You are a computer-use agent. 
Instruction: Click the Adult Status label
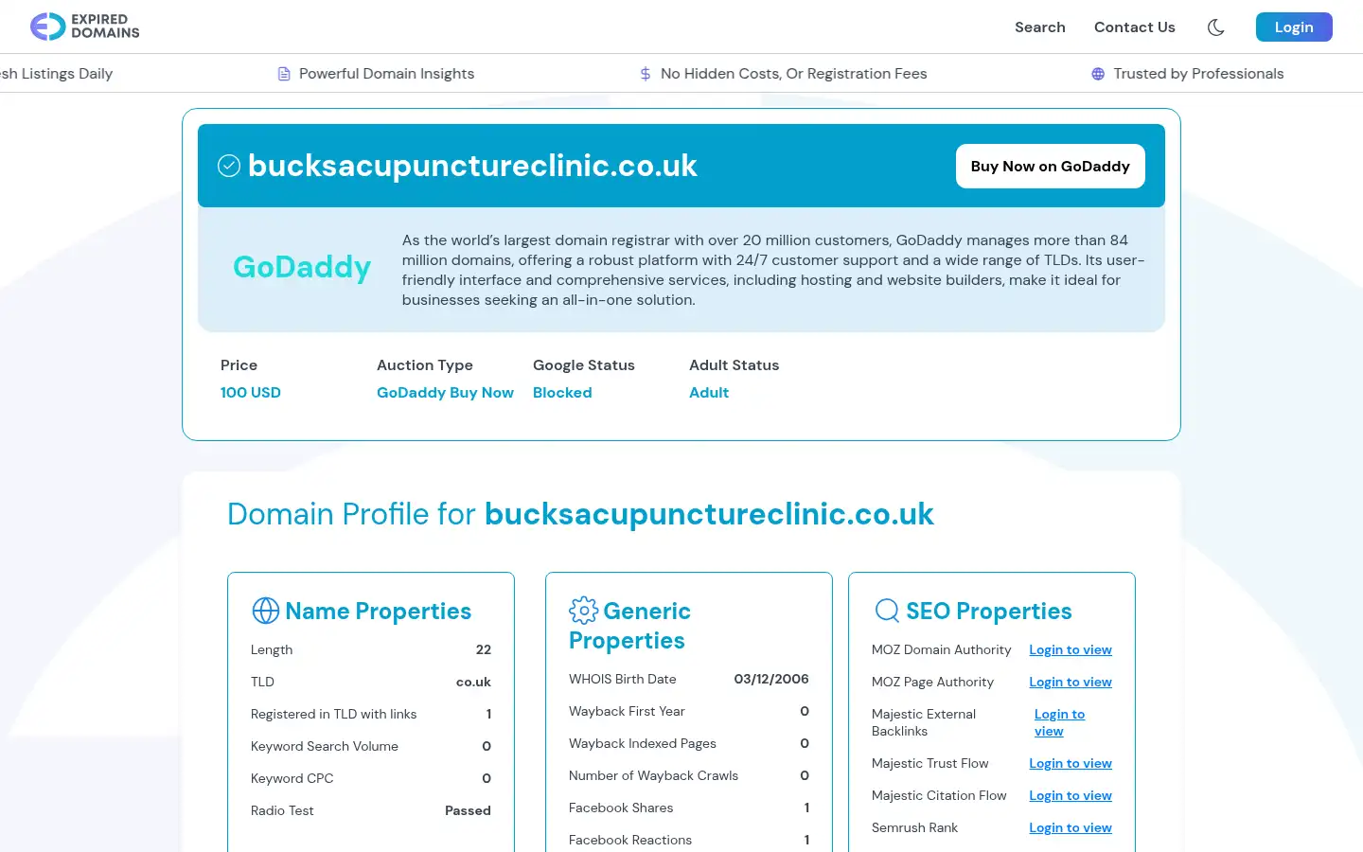735,364
